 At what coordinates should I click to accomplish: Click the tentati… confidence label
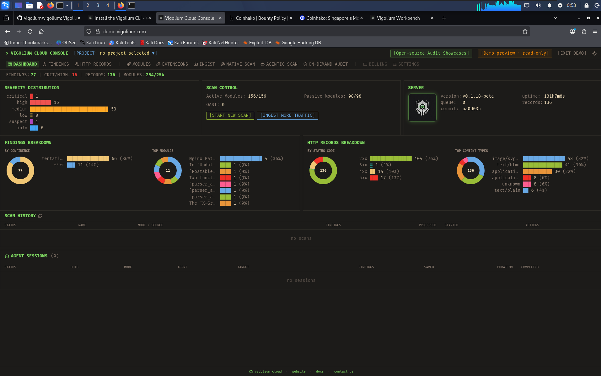coord(52,158)
